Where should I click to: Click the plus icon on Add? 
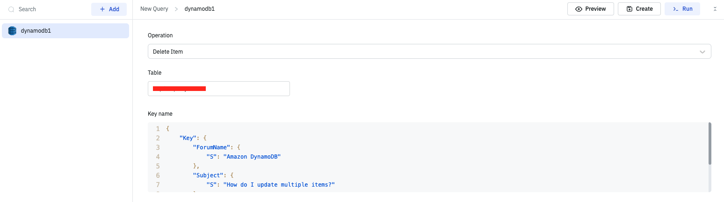(x=102, y=9)
